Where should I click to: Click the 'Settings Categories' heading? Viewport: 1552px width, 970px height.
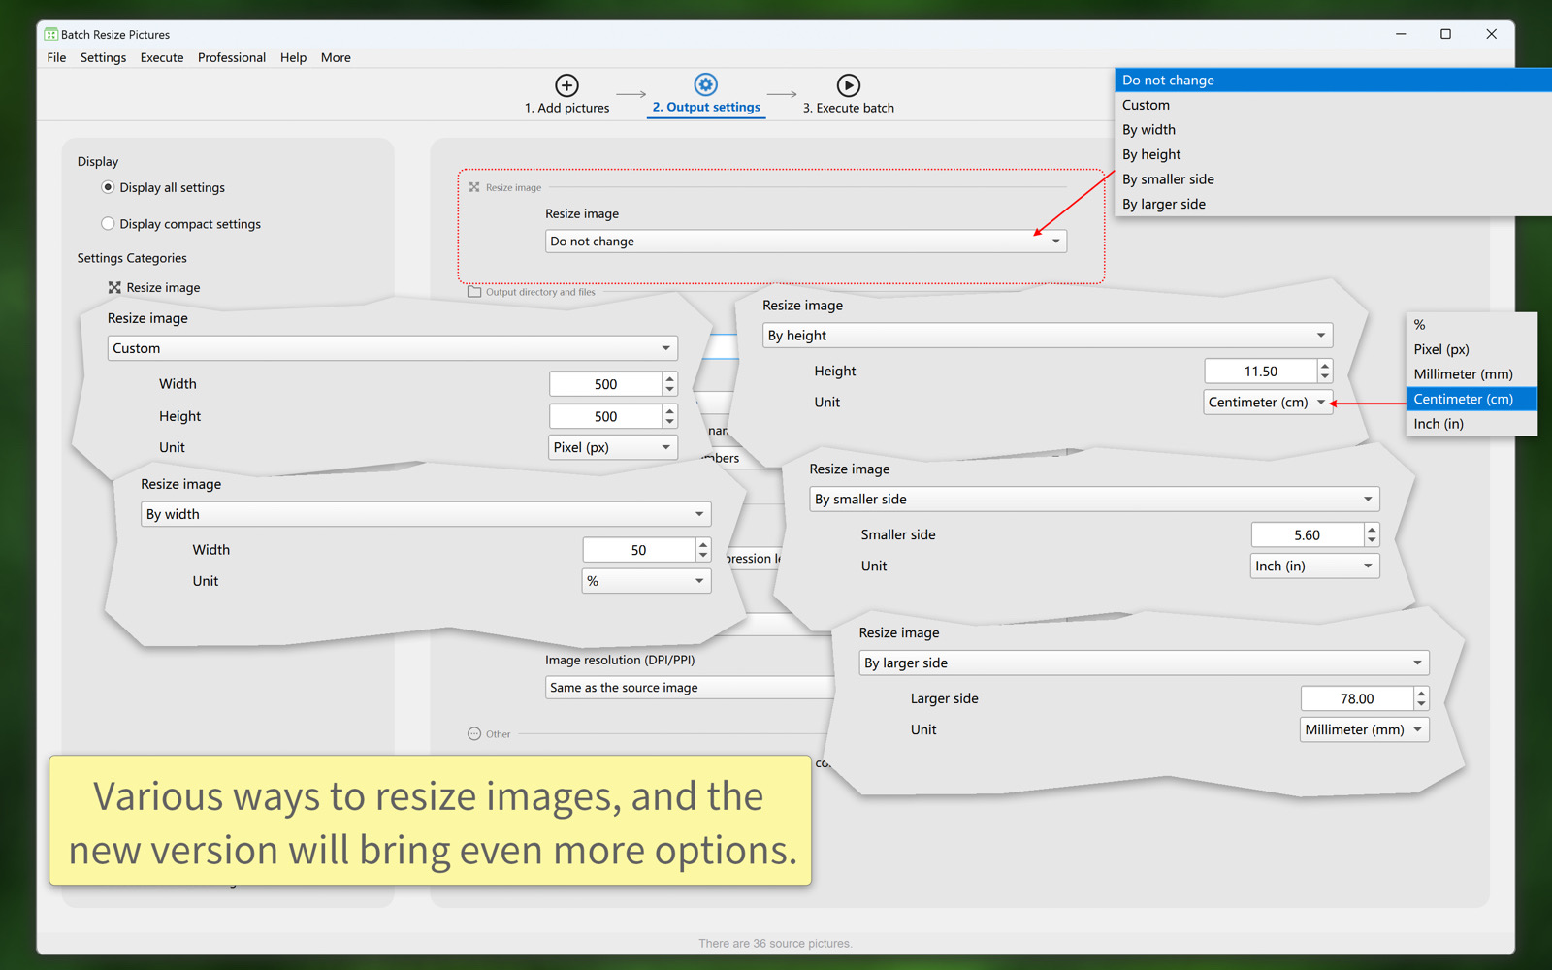132,258
